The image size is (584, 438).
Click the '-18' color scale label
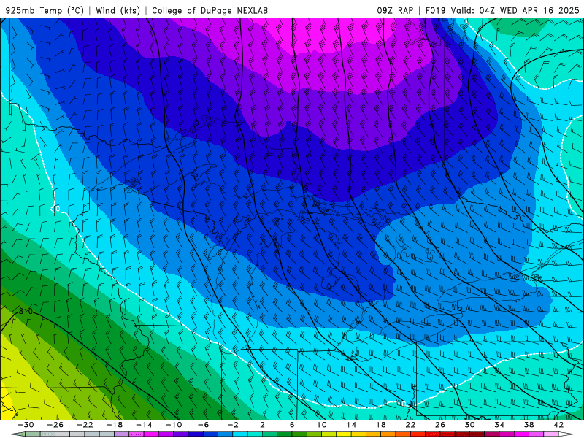click(x=114, y=425)
